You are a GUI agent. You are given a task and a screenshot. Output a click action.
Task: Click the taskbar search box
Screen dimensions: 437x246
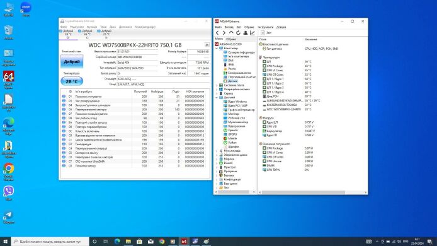pyautogui.click(x=50, y=242)
